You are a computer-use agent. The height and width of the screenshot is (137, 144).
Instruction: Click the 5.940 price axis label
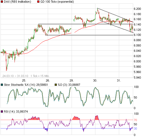coord(137,78)
